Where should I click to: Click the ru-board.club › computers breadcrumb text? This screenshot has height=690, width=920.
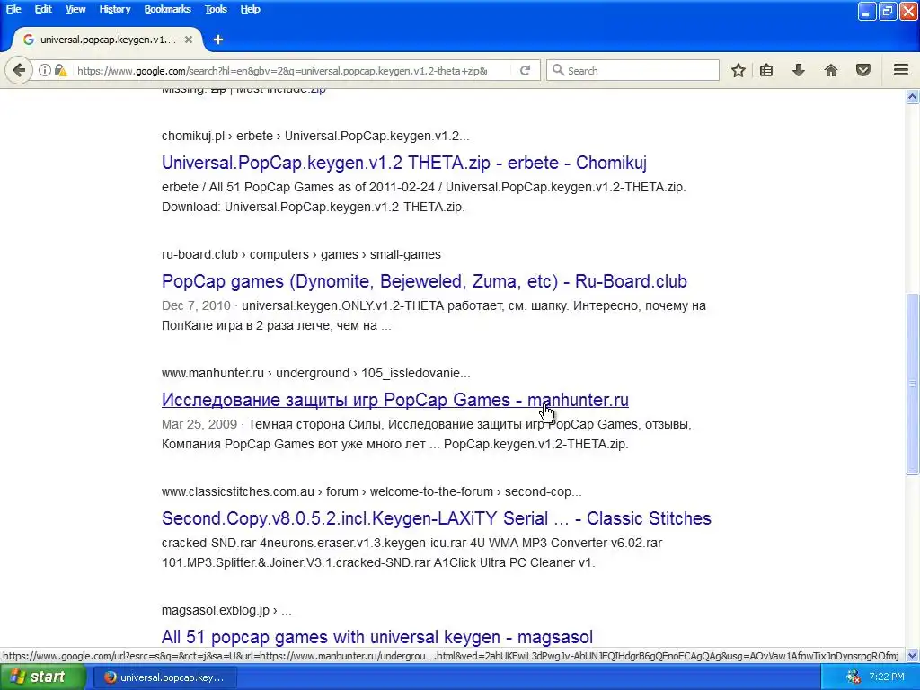pyautogui.click(x=301, y=254)
